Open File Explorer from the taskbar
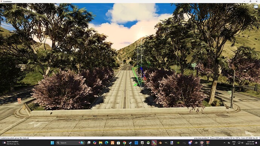Viewport: 260px width, 146px height. (101, 143)
